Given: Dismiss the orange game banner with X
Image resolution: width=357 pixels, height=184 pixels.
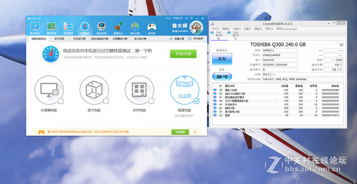Looking at the screenshot, I should pos(195,132).
